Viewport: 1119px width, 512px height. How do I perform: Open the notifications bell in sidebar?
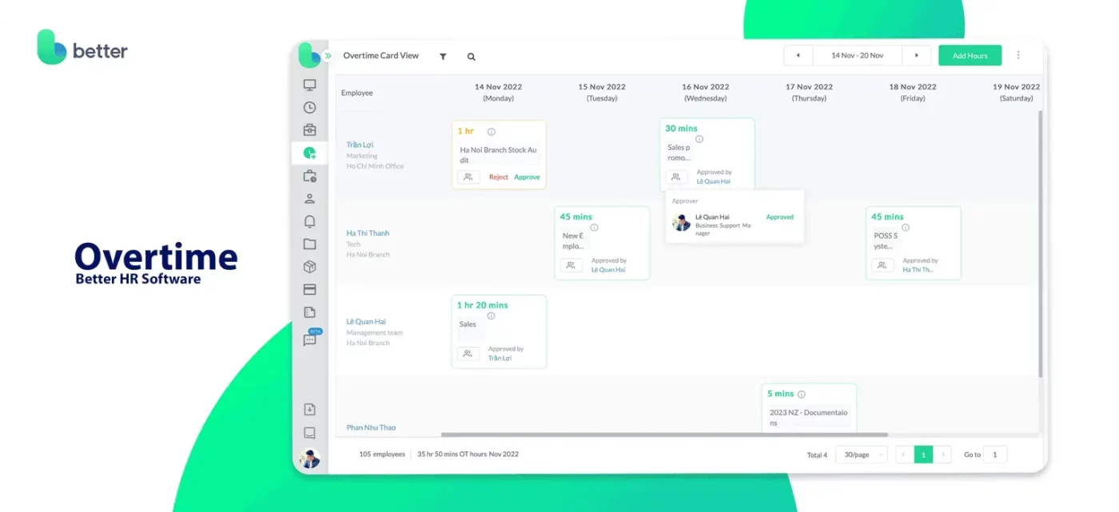coord(309,221)
